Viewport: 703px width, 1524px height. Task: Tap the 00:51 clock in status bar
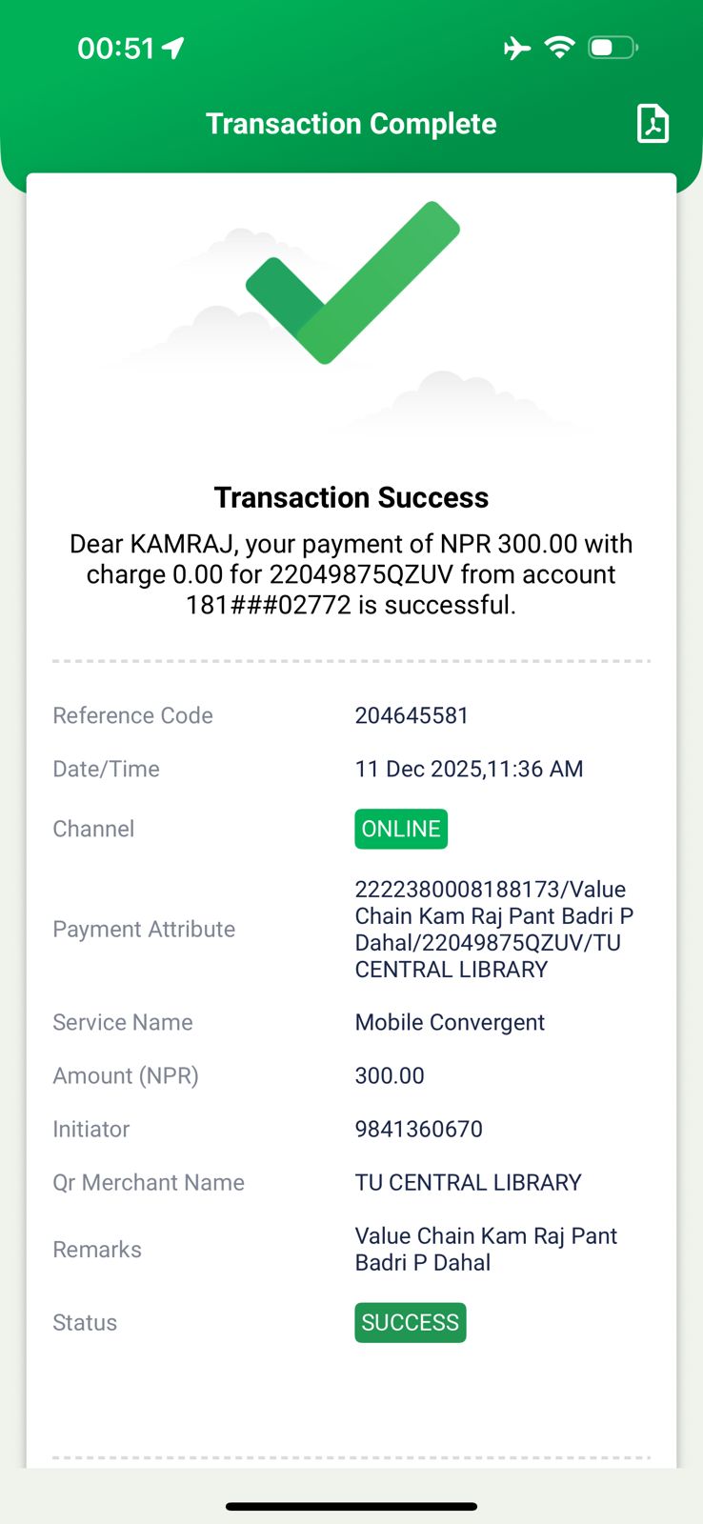[115, 49]
